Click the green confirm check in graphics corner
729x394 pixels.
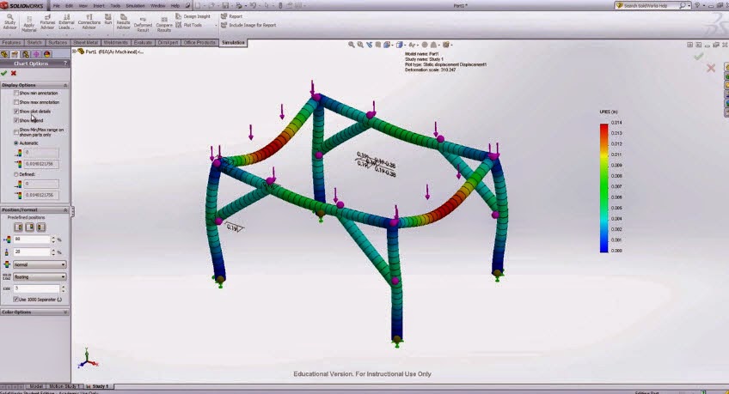pos(698,57)
